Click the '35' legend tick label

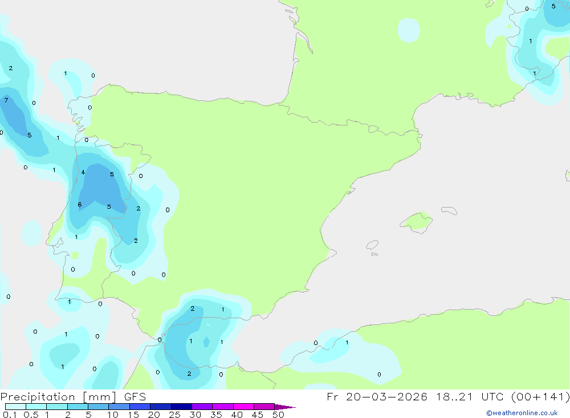pyautogui.click(x=216, y=415)
